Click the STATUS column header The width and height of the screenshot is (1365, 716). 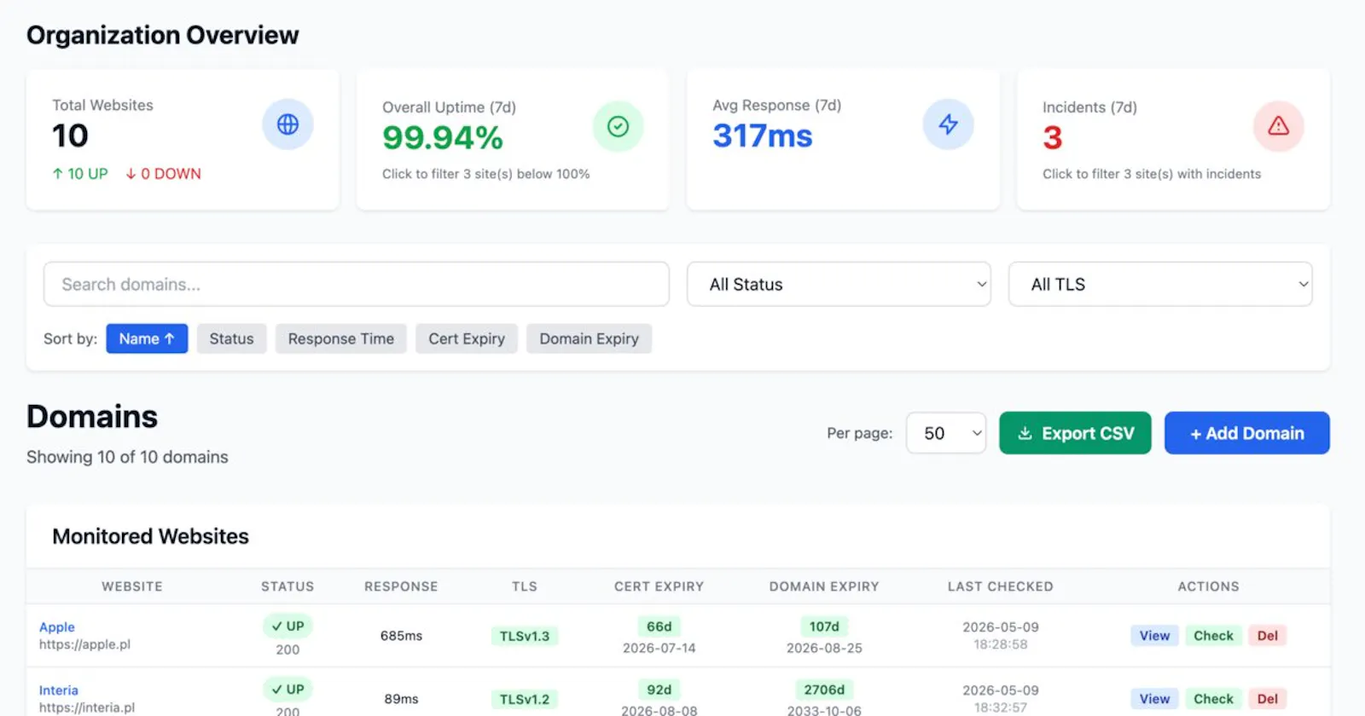click(x=288, y=586)
